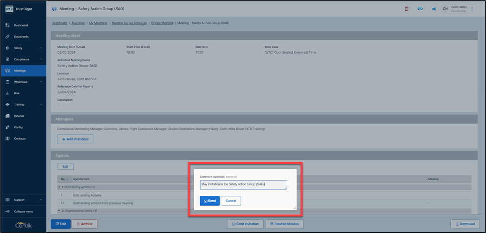Click the comment text field

click(x=243, y=184)
